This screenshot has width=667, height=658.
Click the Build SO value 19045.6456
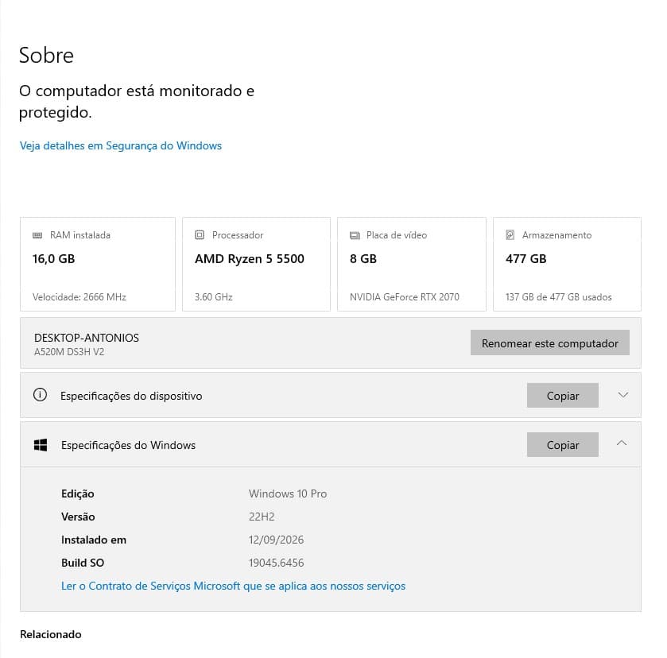point(277,563)
